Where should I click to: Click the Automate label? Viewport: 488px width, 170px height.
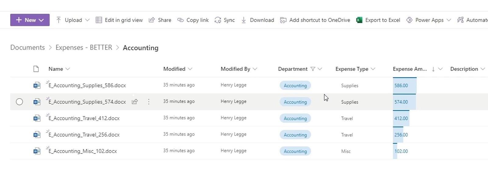click(x=477, y=20)
